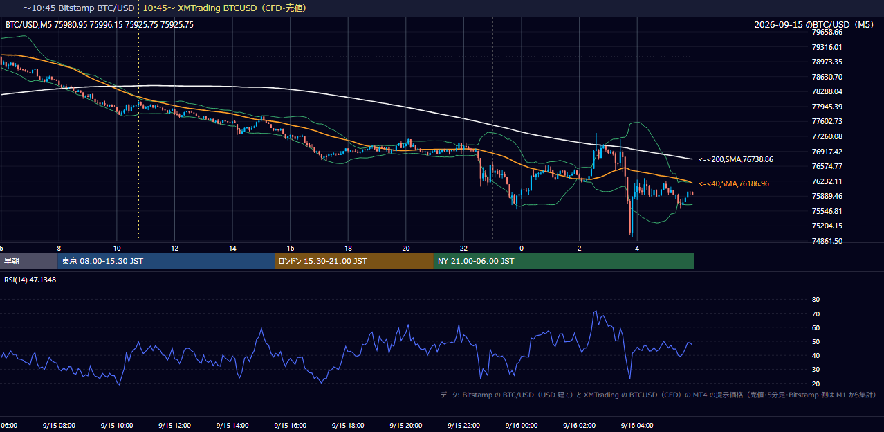The image size is (884, 432).
Task: Click RSI scale value 70
Action: coord(816,314)
